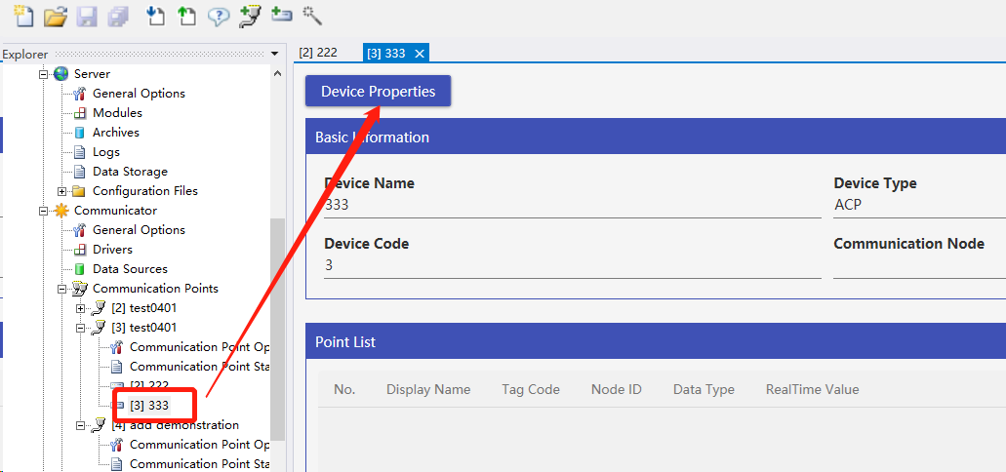Click the Data Type column header
Viewport: 1006px width, 472px height.
704,389
